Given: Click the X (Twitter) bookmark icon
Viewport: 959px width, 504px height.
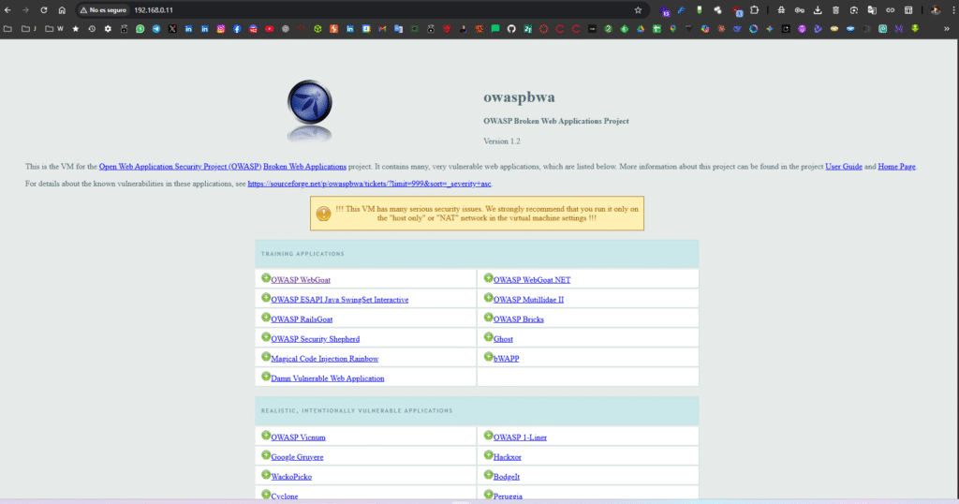Looking at the screenshot, I should click(x=172, y=29).
